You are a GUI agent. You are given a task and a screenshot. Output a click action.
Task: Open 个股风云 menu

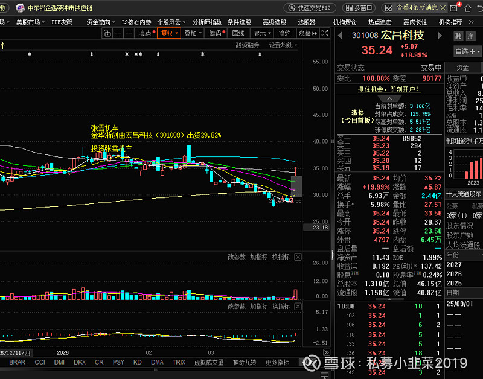point(171,22)
